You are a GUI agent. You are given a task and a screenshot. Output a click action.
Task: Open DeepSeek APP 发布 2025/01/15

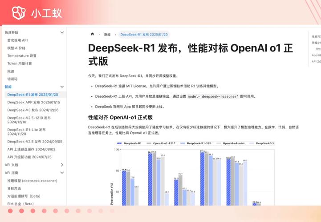[x=33, y=102]
